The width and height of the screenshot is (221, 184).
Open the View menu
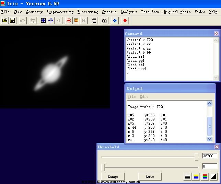(x=18, y=12)
